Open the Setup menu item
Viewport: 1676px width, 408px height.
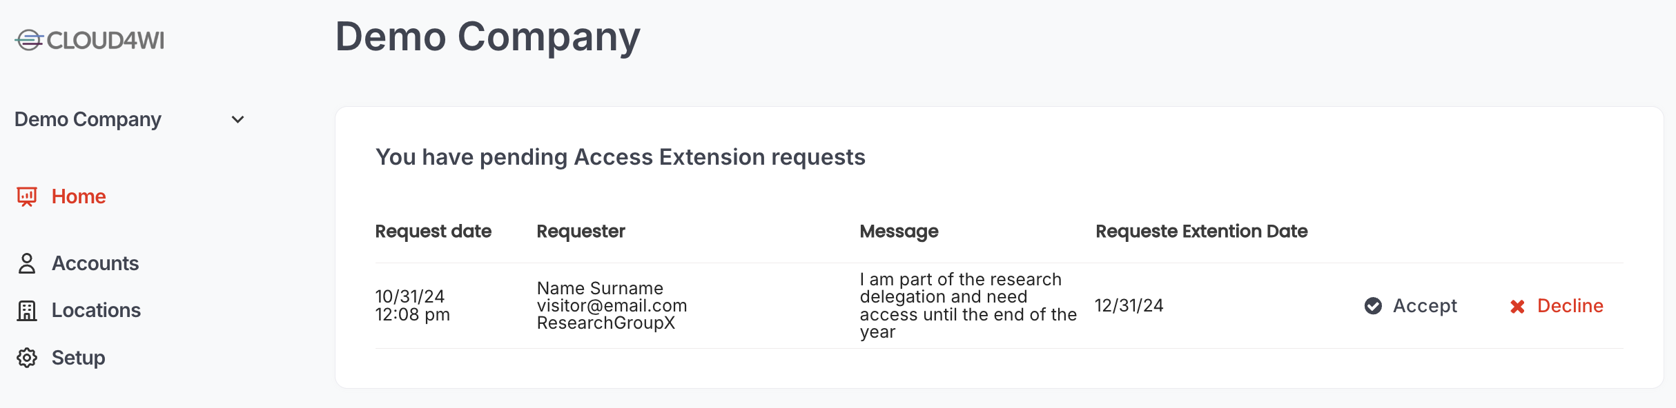[79, 358]
